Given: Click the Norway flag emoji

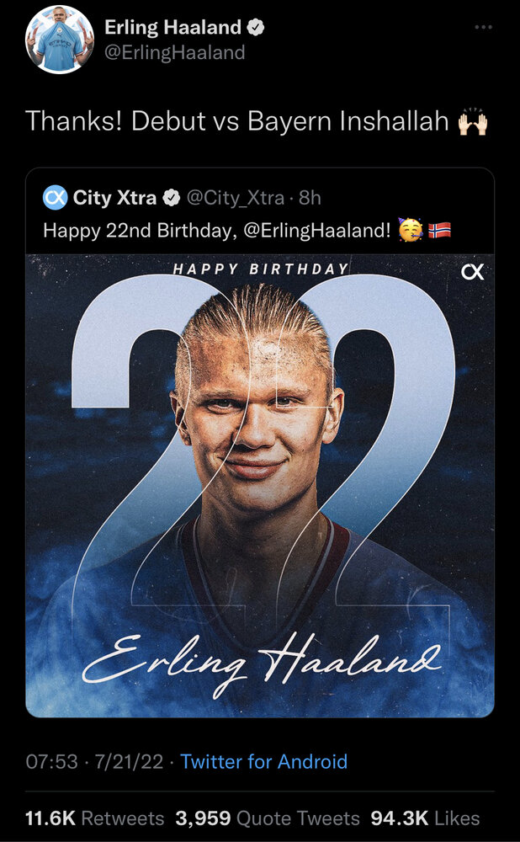Looking at the screenshot, I should click(439, 231).
